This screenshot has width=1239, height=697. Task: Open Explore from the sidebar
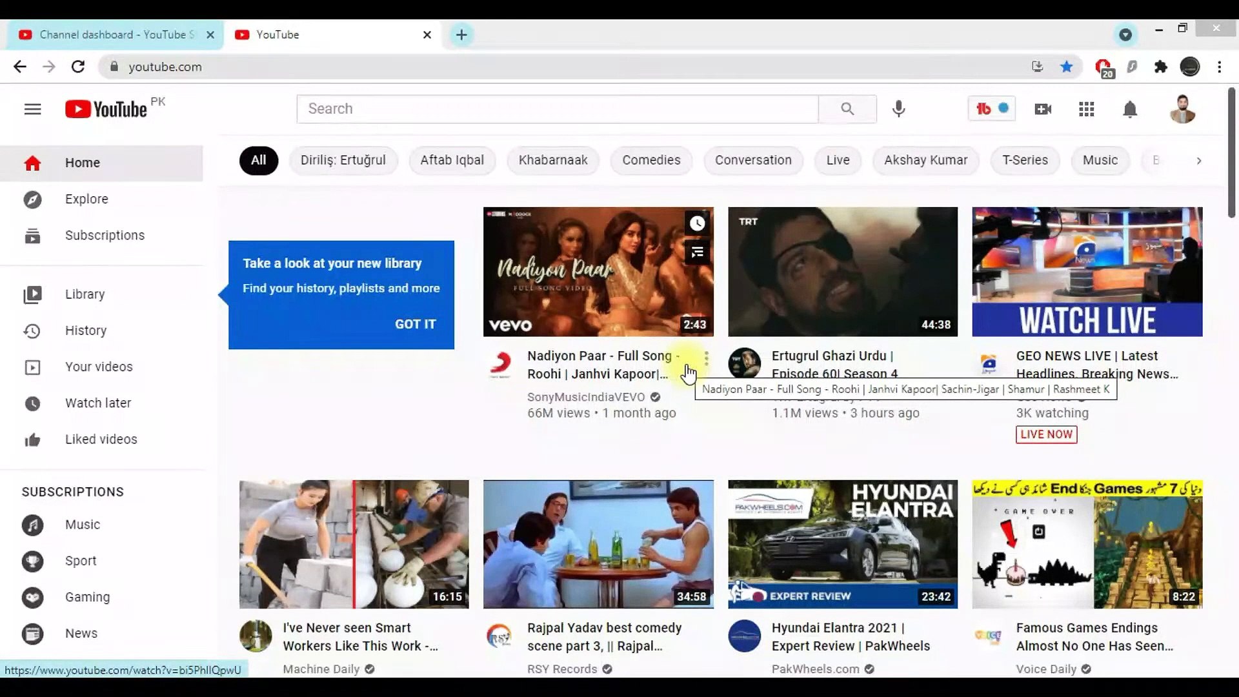point(86,199)
